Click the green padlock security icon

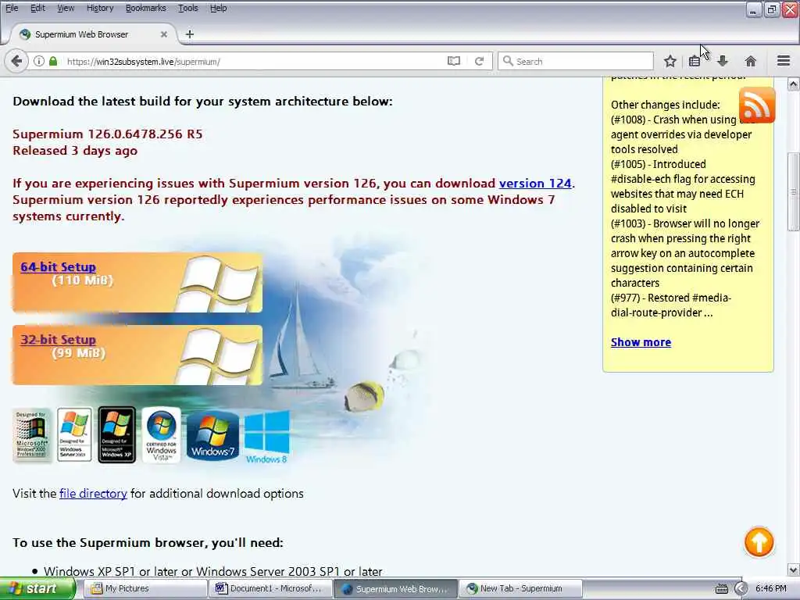tap(53, 61)
